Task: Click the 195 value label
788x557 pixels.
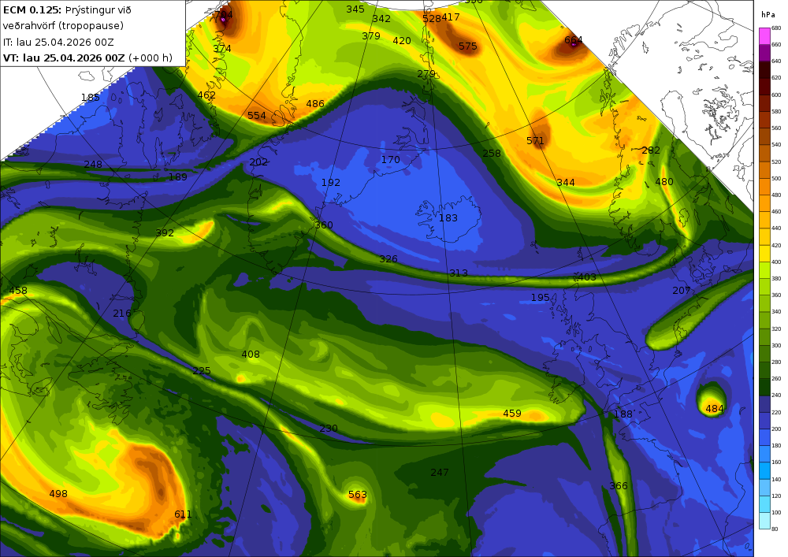Action: click(x=541, y=297)
